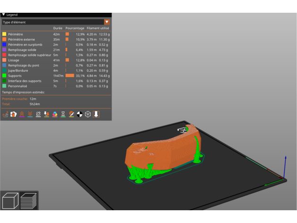Open the Type d'élément view combo box
Image resolution: width=297 pixels, height=223 pixels.
52,22
